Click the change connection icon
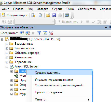This screenshot has height=102, width=111. click(10, 22)
